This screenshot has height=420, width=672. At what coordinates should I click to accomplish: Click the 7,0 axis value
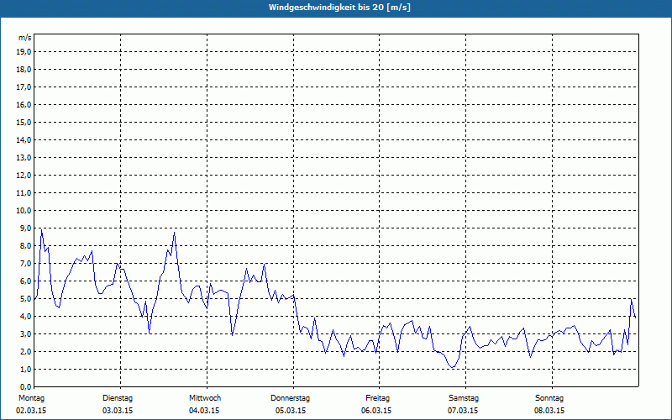(24, 263)
